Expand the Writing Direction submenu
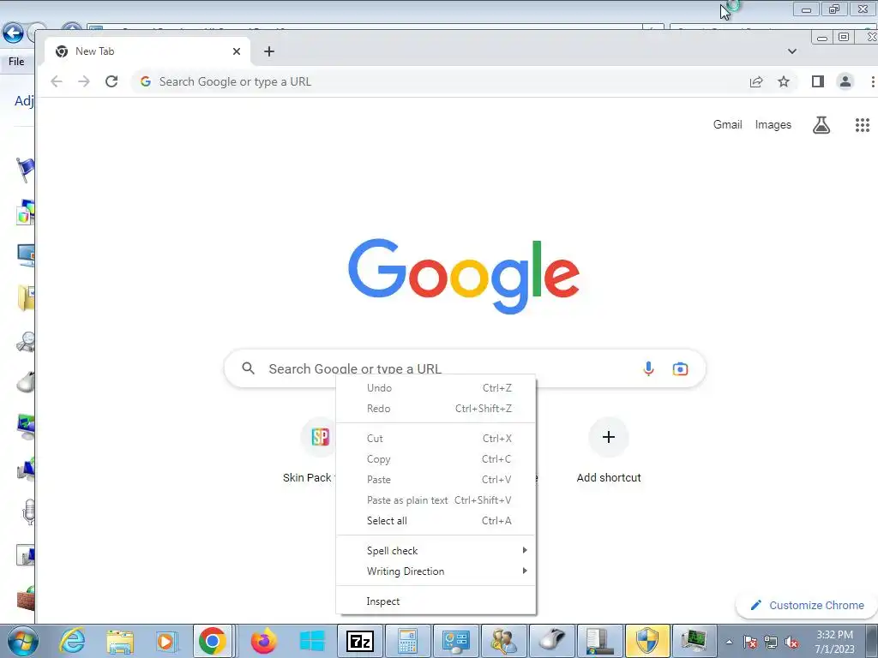The image size is (878, 658). click(436, 571)
